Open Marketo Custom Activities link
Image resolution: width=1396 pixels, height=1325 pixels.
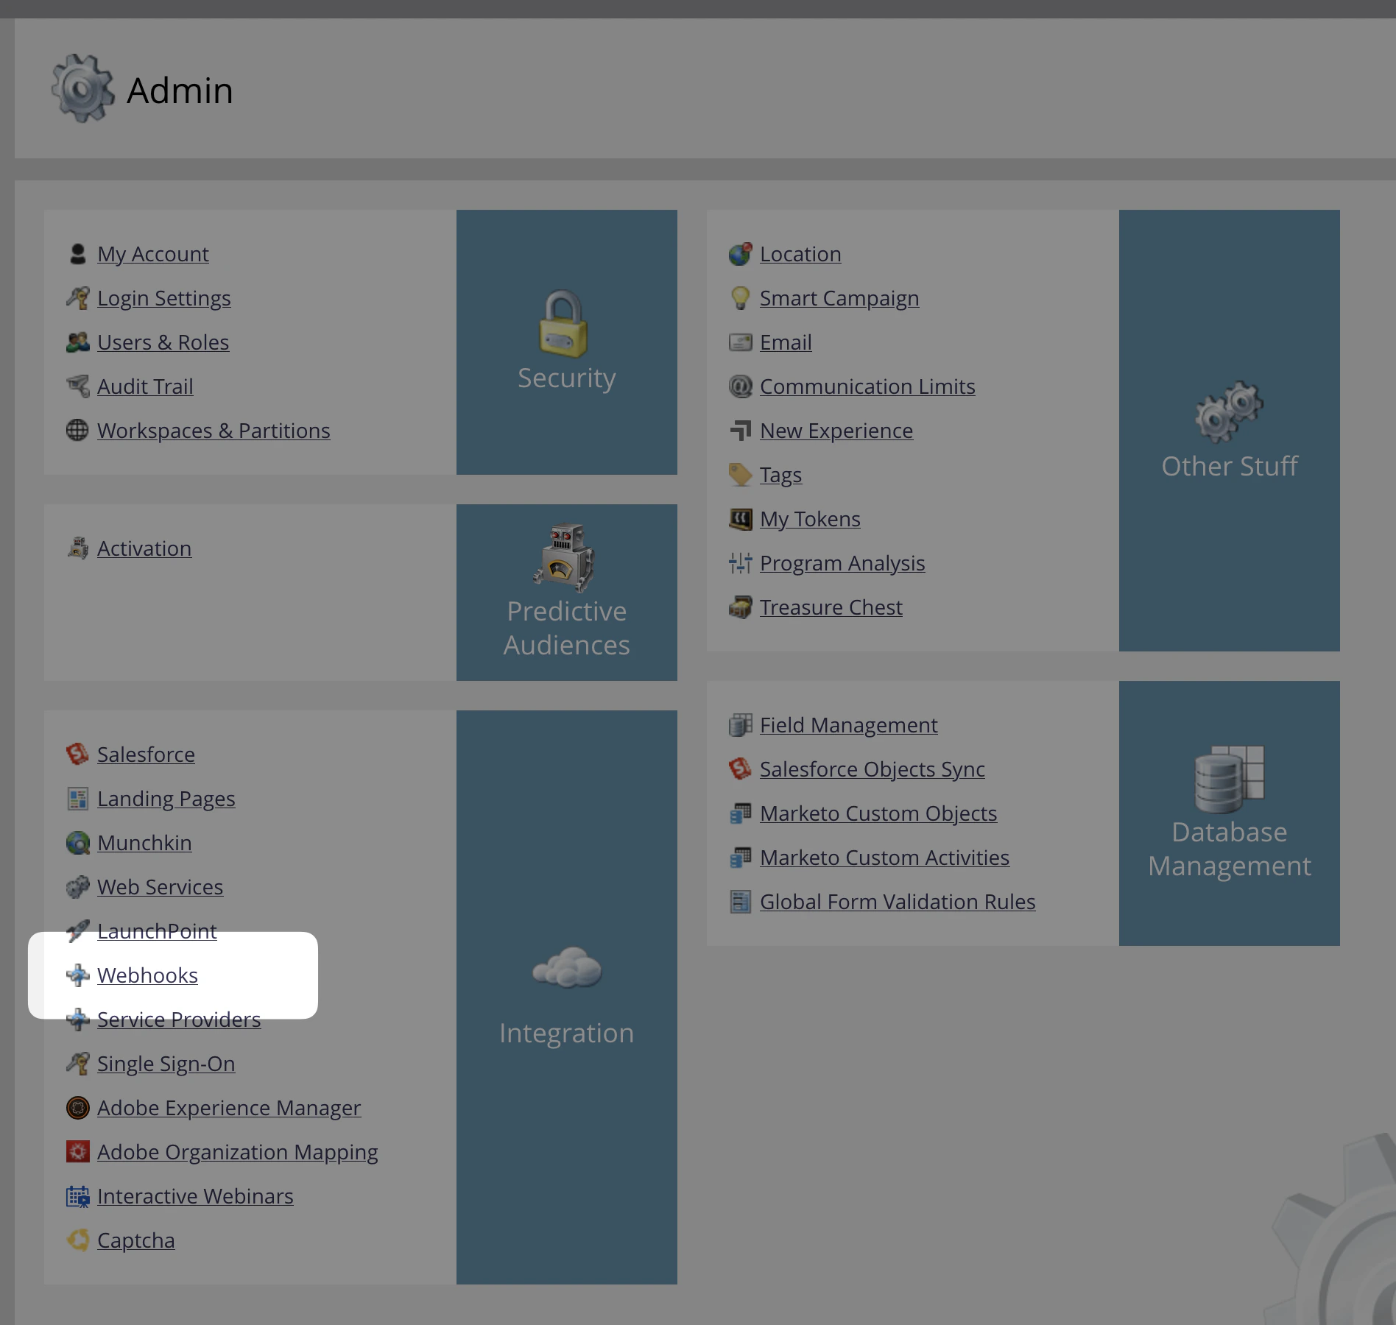884,858
